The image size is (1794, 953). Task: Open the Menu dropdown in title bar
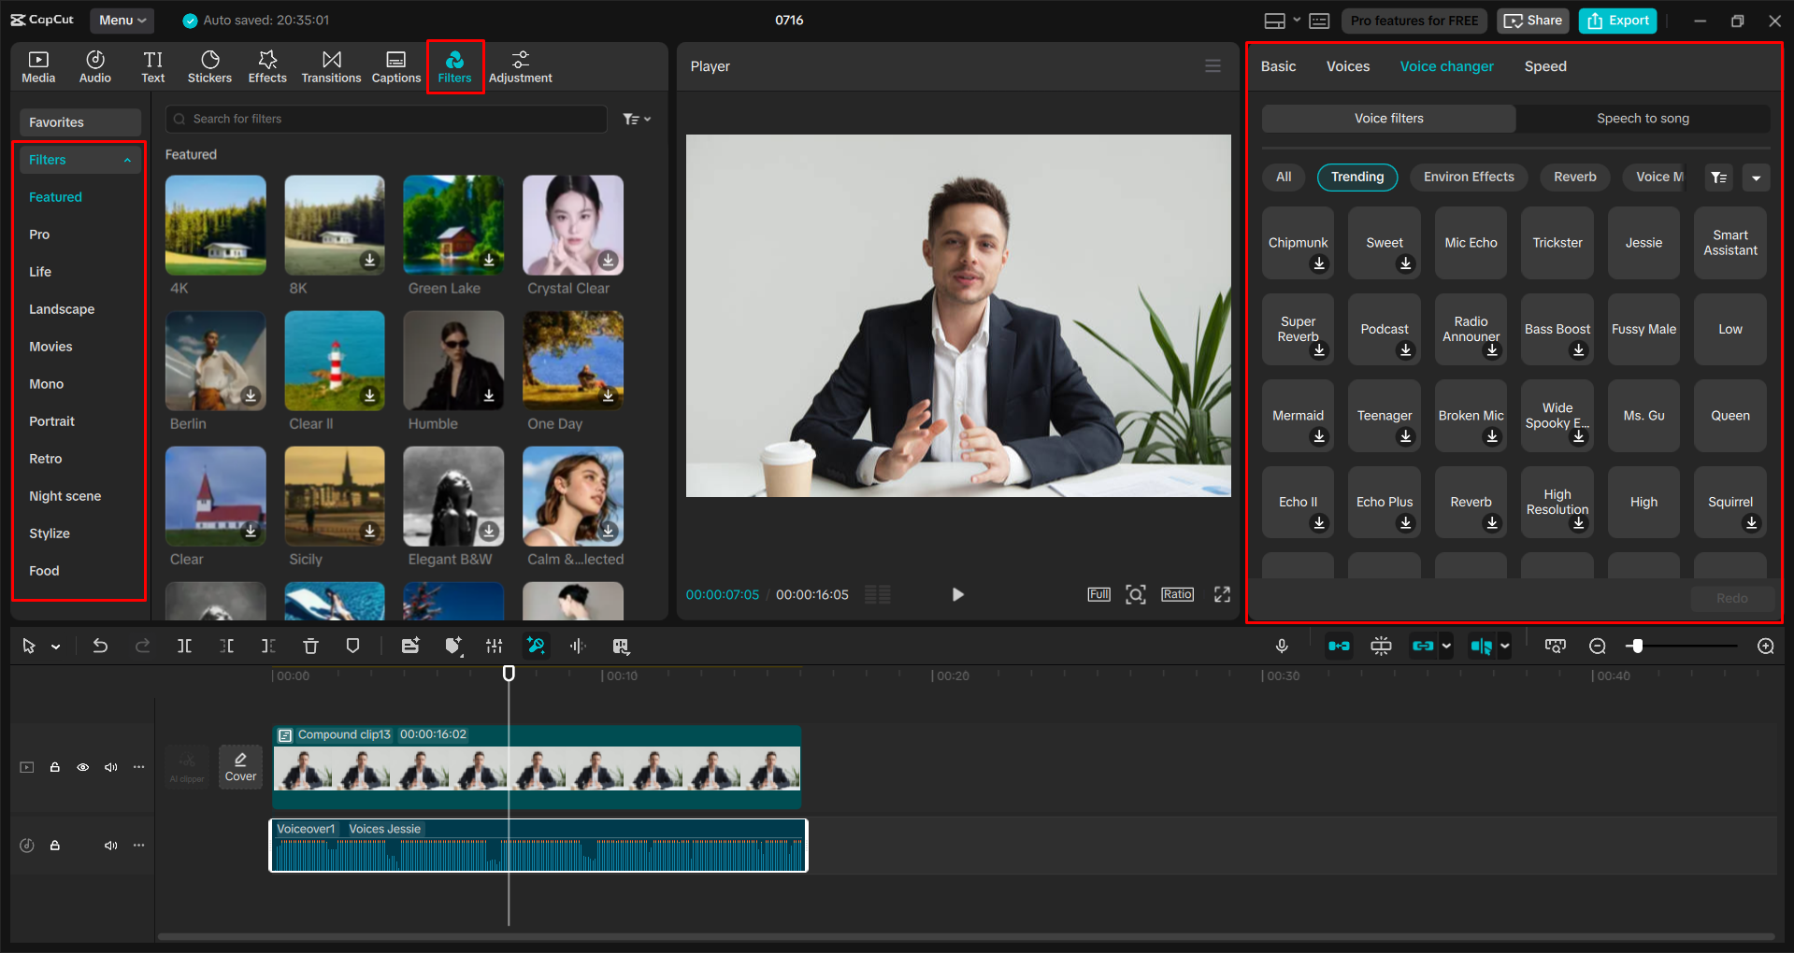click(x=122, y=20)
